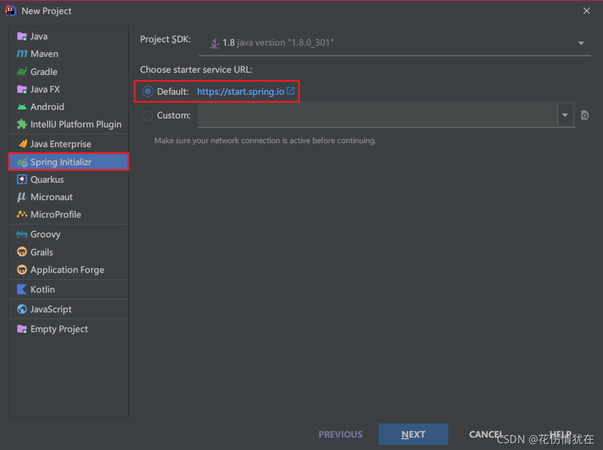Click the Java folder icon in sidebar

[22, 37]
